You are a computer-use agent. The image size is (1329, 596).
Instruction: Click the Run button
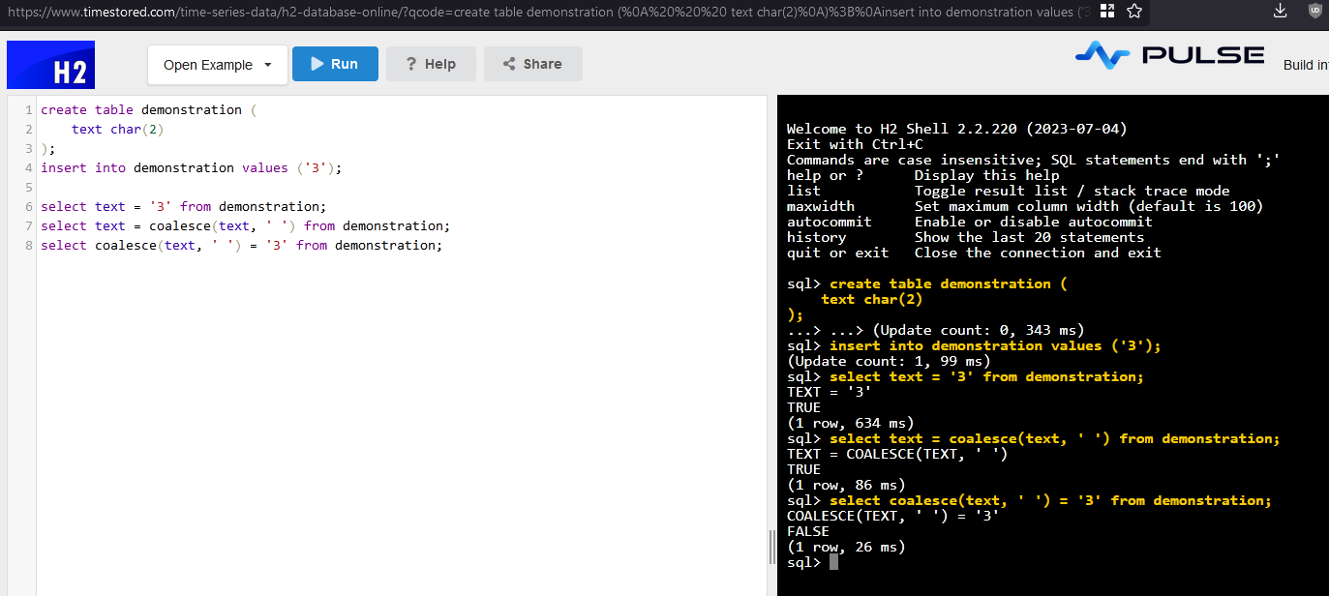[335, 64]
